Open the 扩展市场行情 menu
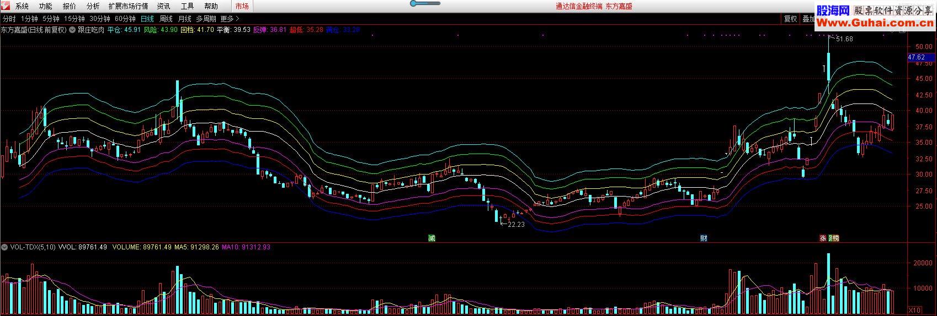This screenshot has width=937, height=316. [x=128, y=7]
